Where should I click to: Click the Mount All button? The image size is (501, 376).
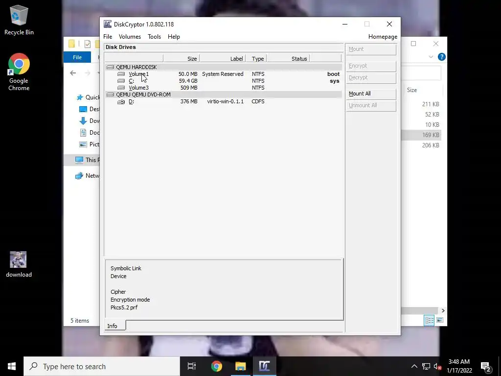coord(371,94)
